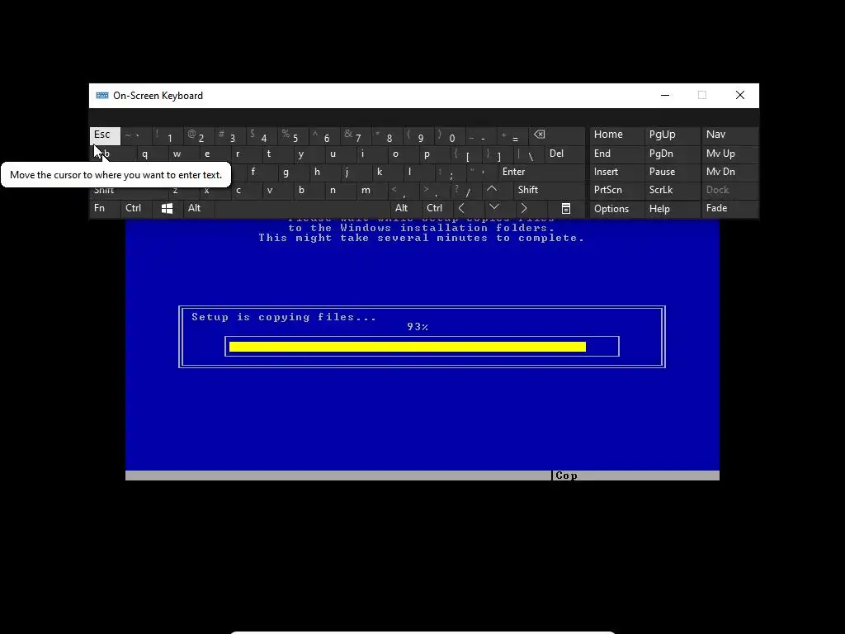The height and width of the screenshot is (634, 845).
Task: Toggle the Fade key
Action: 729,209
